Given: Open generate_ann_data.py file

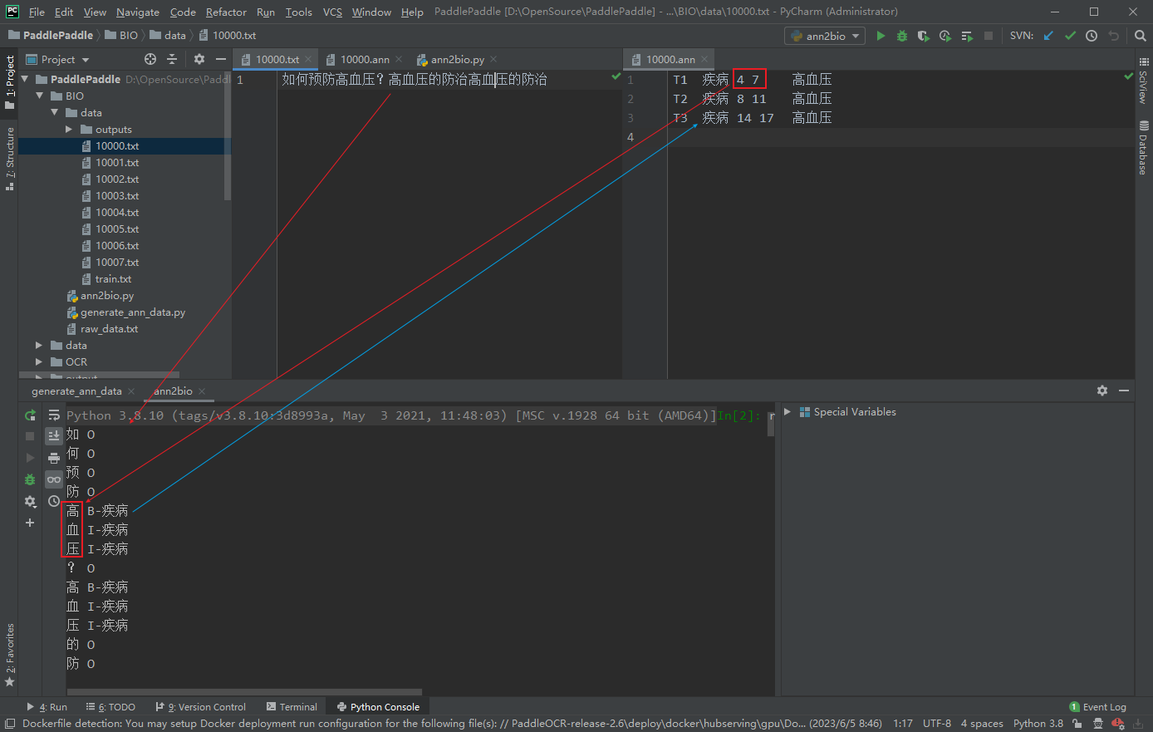Looking at the screenshot, I should click(132, 312).
